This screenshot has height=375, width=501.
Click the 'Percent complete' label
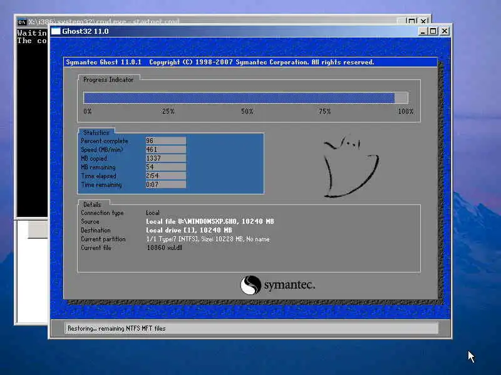coord(105,141)
